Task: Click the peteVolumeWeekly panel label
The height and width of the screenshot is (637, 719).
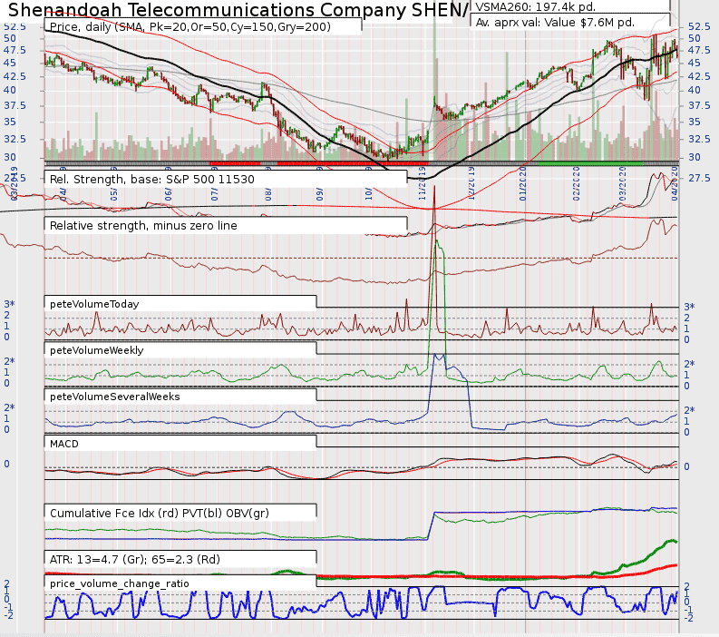Action: coord(96,350)
